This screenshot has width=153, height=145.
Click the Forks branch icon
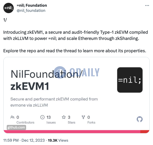click(x=83, y=117)
